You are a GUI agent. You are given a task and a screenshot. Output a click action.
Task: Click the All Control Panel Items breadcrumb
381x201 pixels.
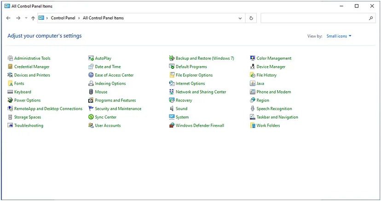[103, 18]
